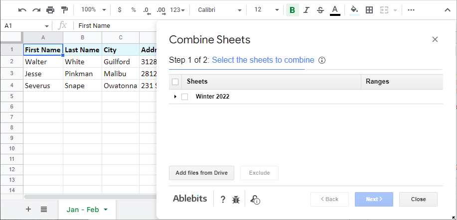The height and width of the screenshot is (220, 457).
Task: Open the Calibri font dropdown
Action: [219, 10]
